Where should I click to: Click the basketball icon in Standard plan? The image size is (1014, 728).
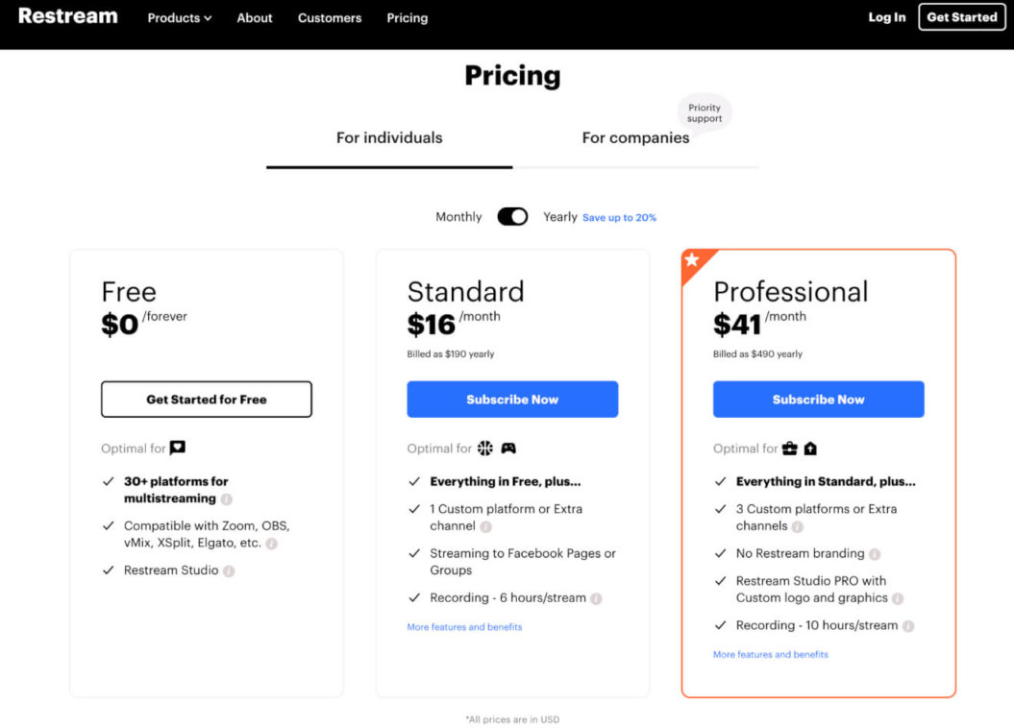[x=485, y=449]
